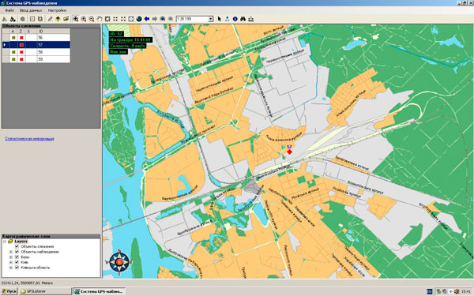This screenshot has width=474, height=296.
Task: Click the Layers group folder icon
Action: click(10, 242)
